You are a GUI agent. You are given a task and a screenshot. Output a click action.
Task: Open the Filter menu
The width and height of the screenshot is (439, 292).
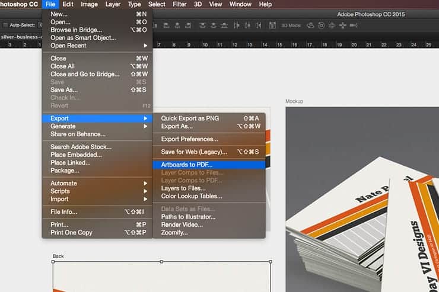pyautogui.click(x=180, y=4)
